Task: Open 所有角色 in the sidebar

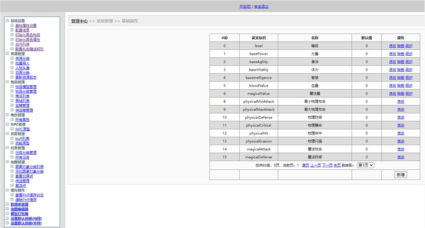Action: [x=22, y=120]
